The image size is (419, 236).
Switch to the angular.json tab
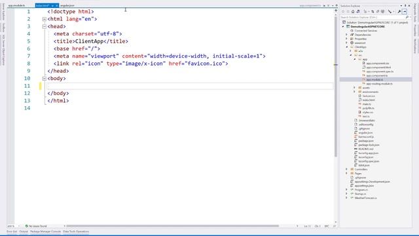click(x=67, y=6)
